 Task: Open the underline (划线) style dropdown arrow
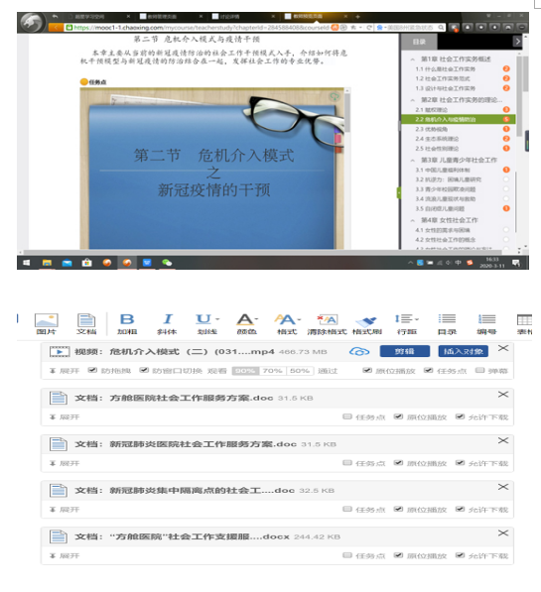coord(217,319)
